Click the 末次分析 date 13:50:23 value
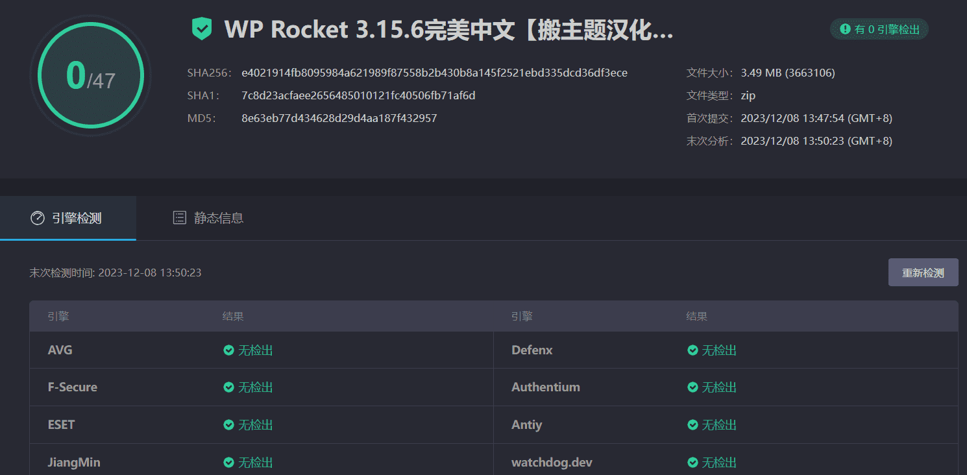Viewport: 967px width, 475px height. (x=816, y=141)
